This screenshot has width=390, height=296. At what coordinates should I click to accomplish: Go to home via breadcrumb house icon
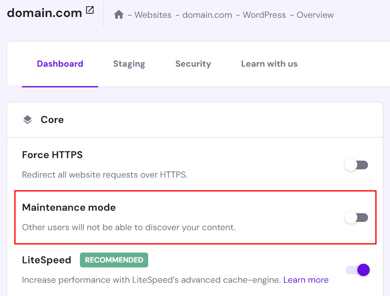click(x=119, y=14)
